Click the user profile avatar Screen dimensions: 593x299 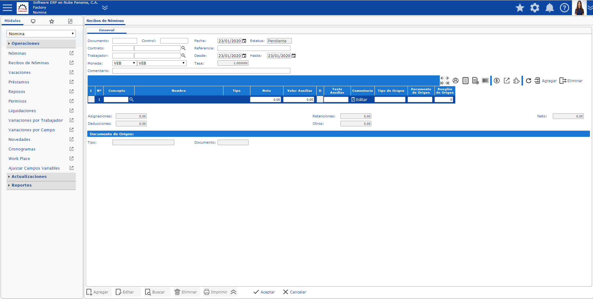pyautogui.click(x=579, y=8)
